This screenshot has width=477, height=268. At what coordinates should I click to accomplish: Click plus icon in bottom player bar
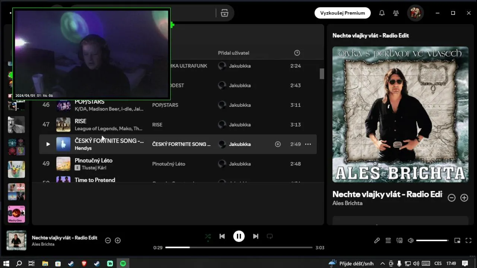coord(118,240)
